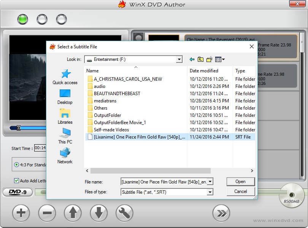Click the Start Time input field
Viewport: 308px width, 228px height.
pos(40,148)
